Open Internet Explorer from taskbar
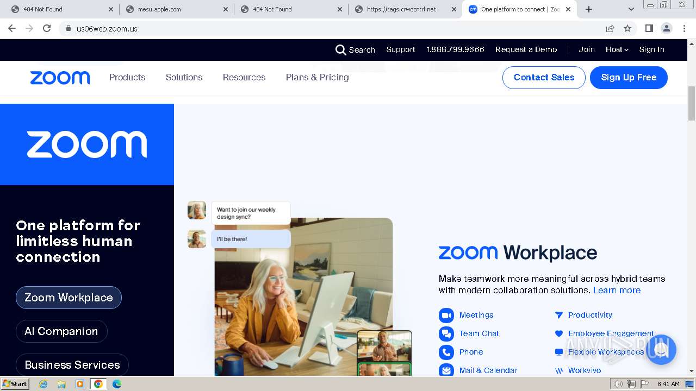The image size is (696, 391). (x=43, y=384)
